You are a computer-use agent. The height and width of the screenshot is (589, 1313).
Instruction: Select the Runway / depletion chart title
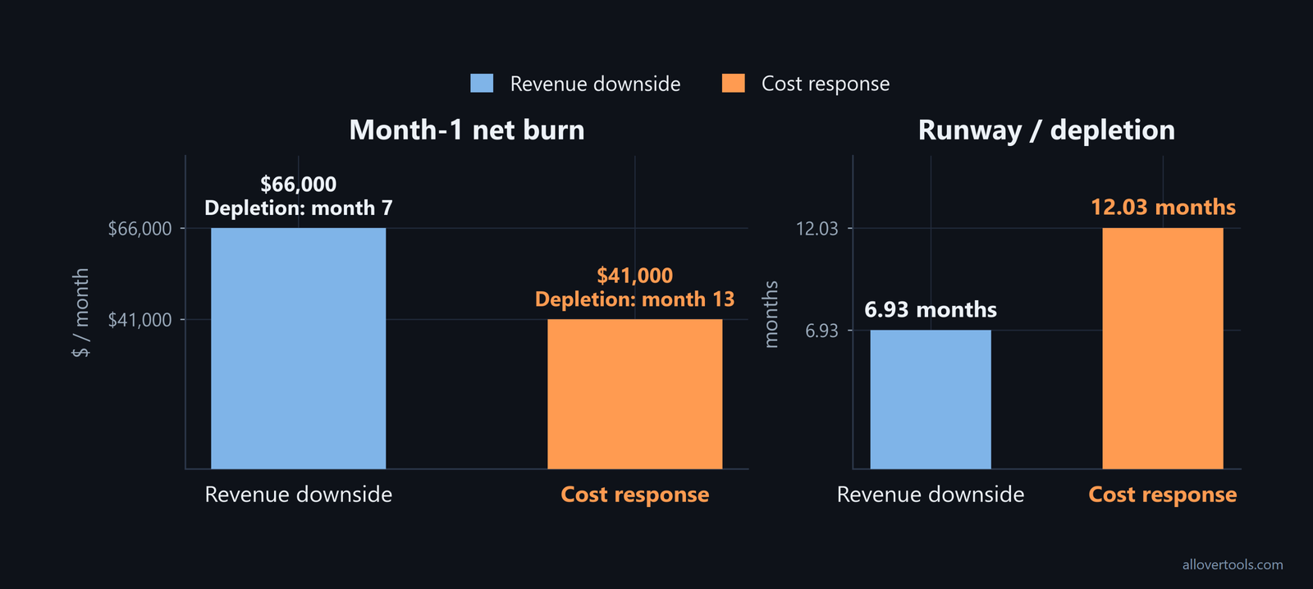point(1046,130)
